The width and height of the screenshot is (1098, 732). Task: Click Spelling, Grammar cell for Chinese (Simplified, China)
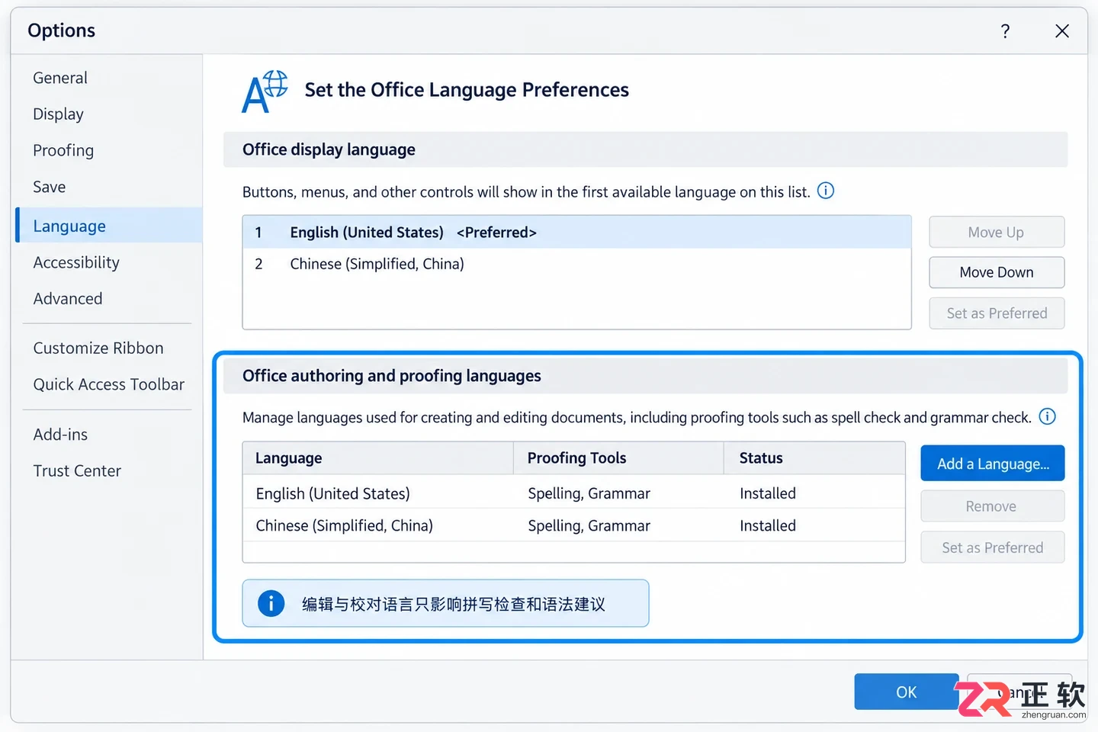click(x=589, y=525)
